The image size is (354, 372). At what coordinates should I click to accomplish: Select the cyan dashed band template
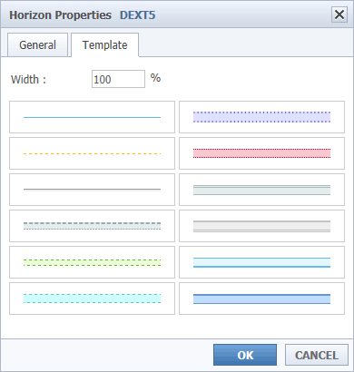[x=92, y=299]
